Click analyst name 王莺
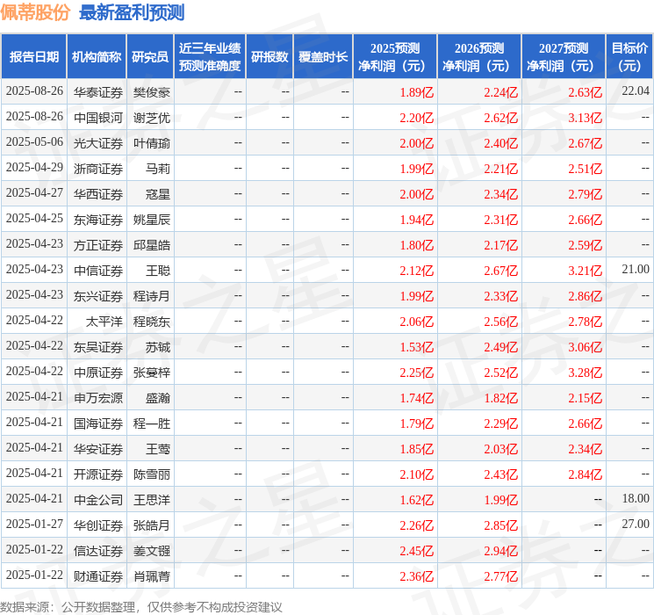This screenshot has height=615, width=654. point(158,449)
